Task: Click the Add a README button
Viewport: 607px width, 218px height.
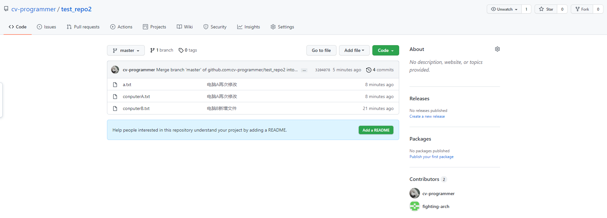Action: 376,130
